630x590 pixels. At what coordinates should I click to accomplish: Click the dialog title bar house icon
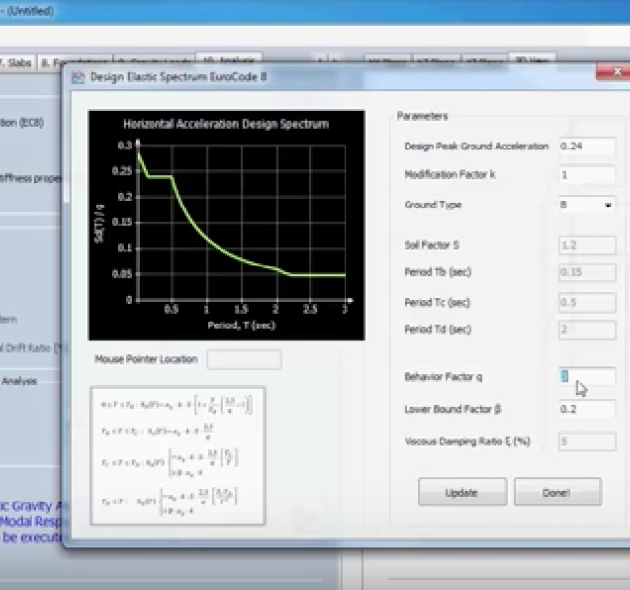click(x=78, y=77)
